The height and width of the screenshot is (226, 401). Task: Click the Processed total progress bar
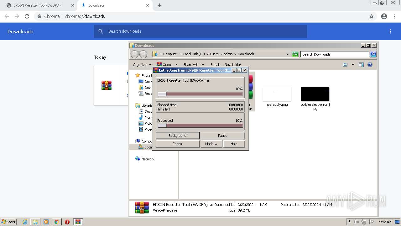coord(200,126)
